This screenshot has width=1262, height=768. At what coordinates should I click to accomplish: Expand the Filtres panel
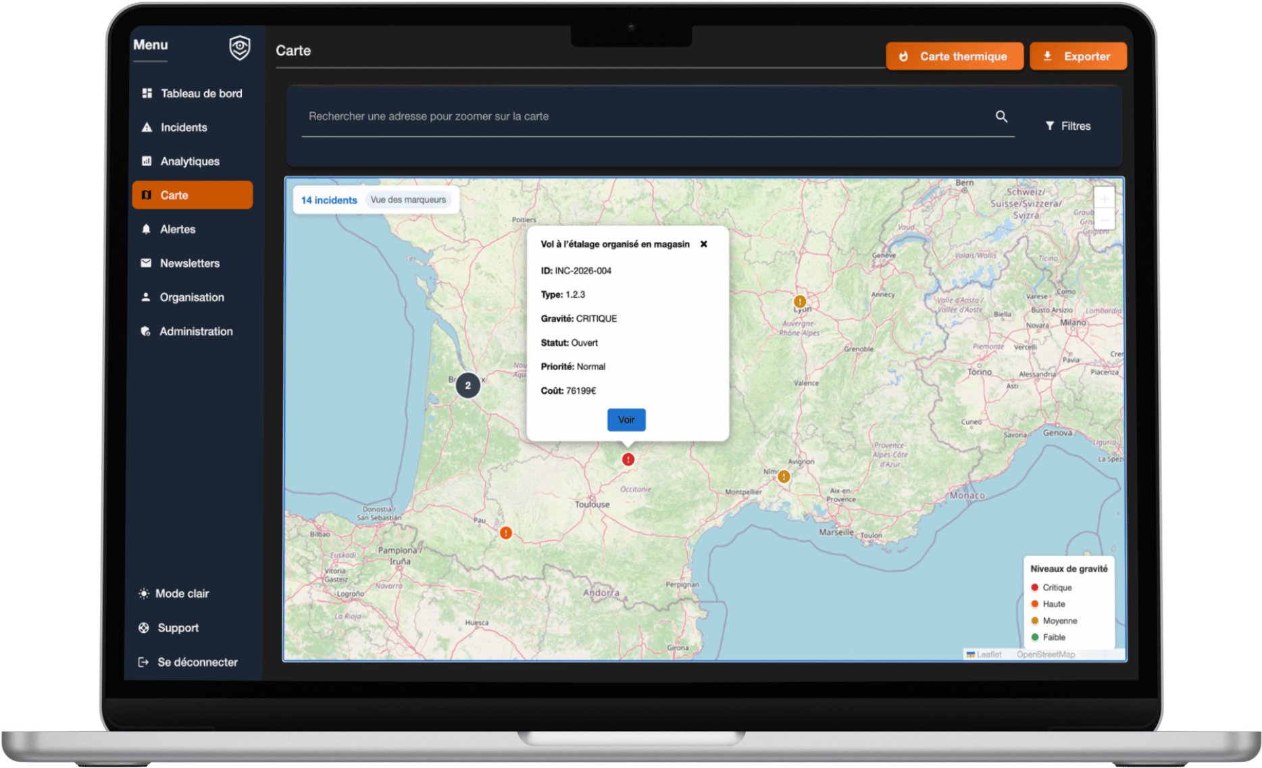tap(1067, 126)
